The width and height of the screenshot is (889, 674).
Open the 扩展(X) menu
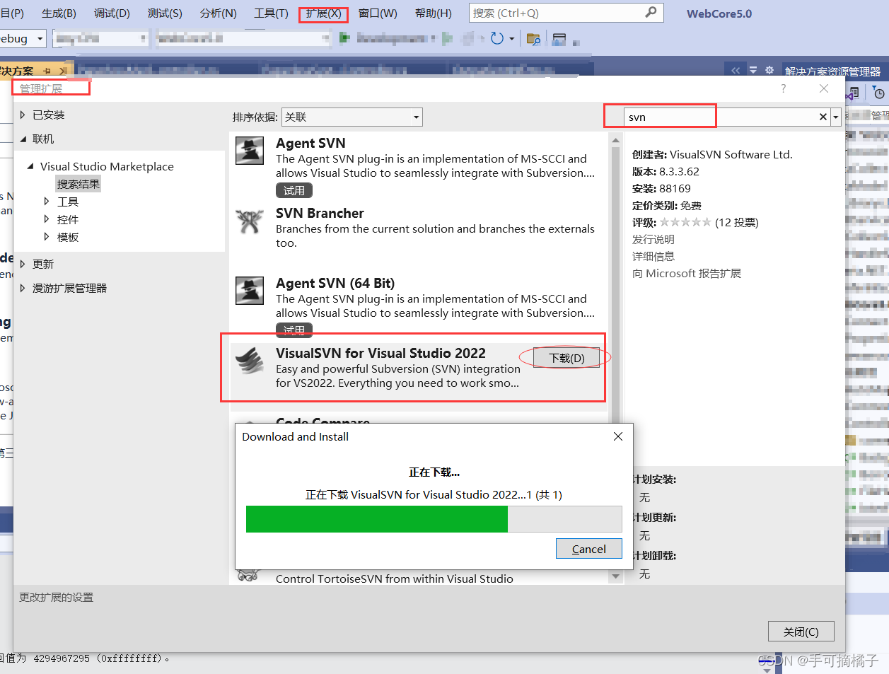pyautogui.click(x=323, y=13)
